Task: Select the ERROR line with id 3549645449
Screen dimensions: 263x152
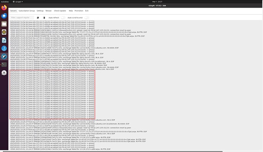Action: pos(60,138)
